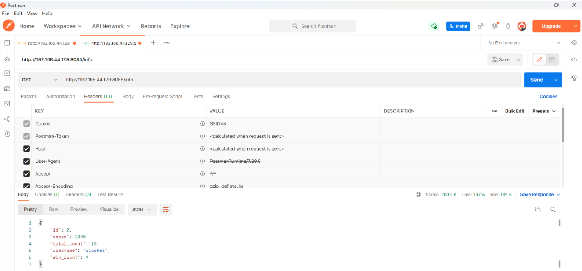This screenshot has height=271, width=582.
Task: Copy response body with the copy icon
Action: (537, 210)
